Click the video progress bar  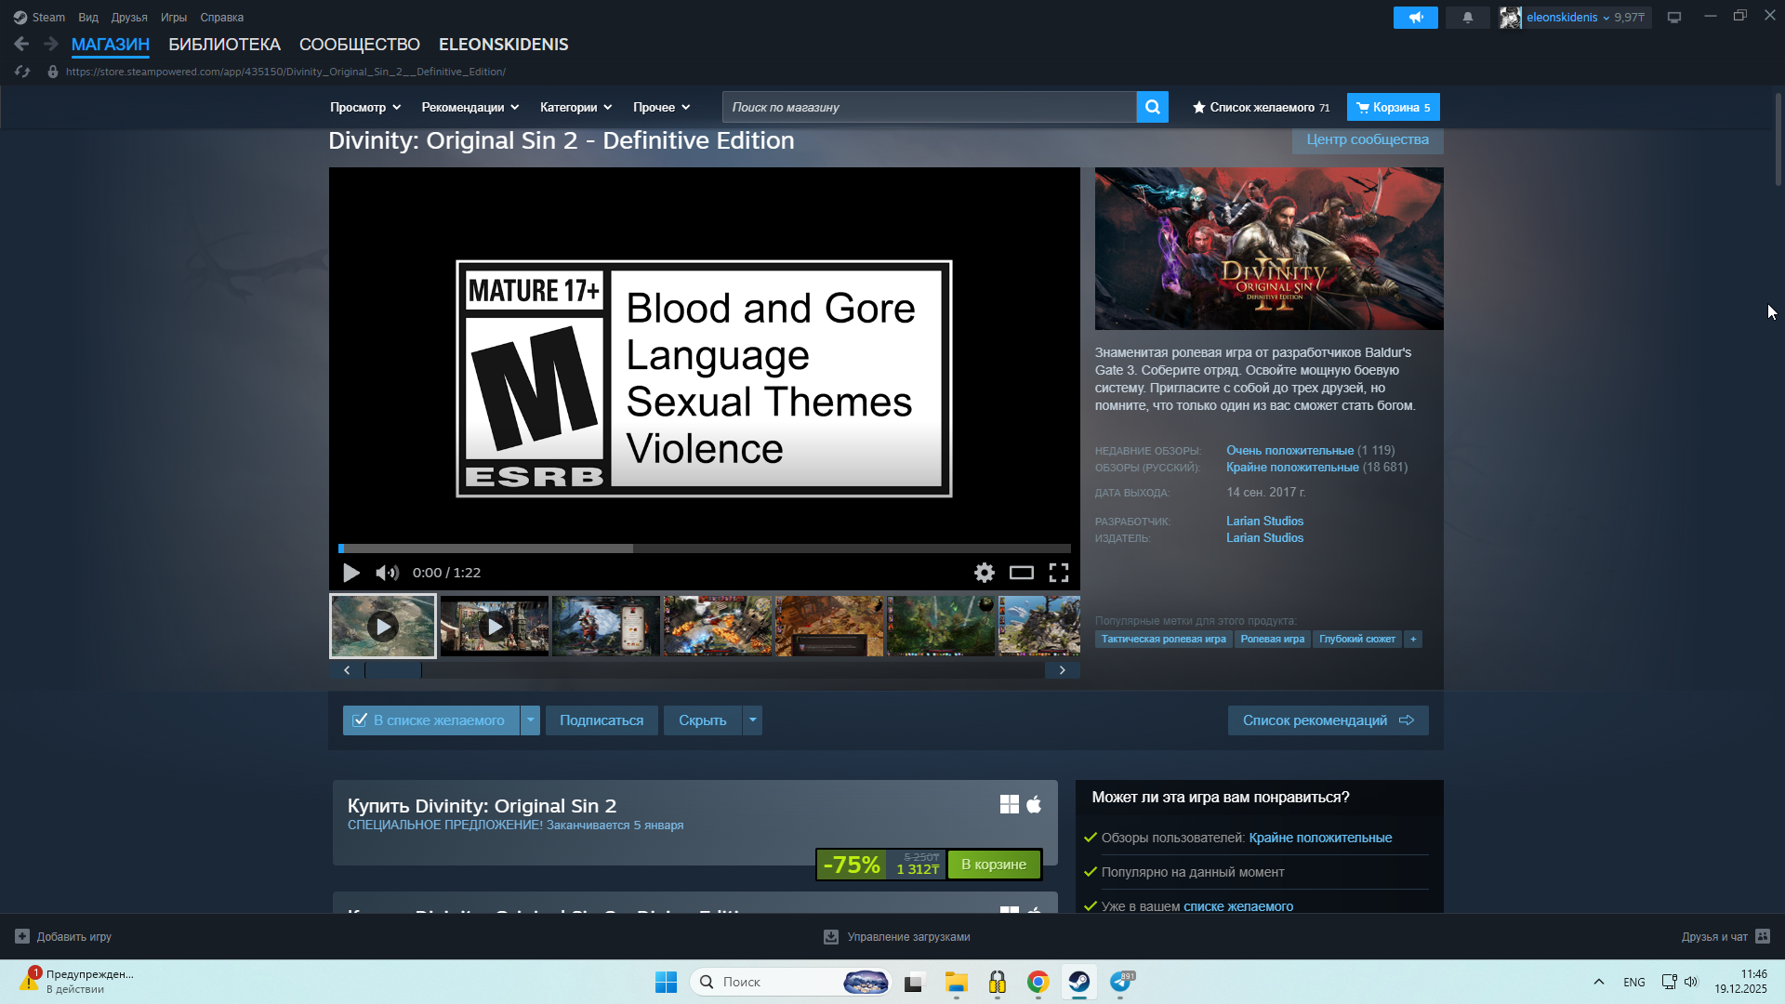point(704,548)
